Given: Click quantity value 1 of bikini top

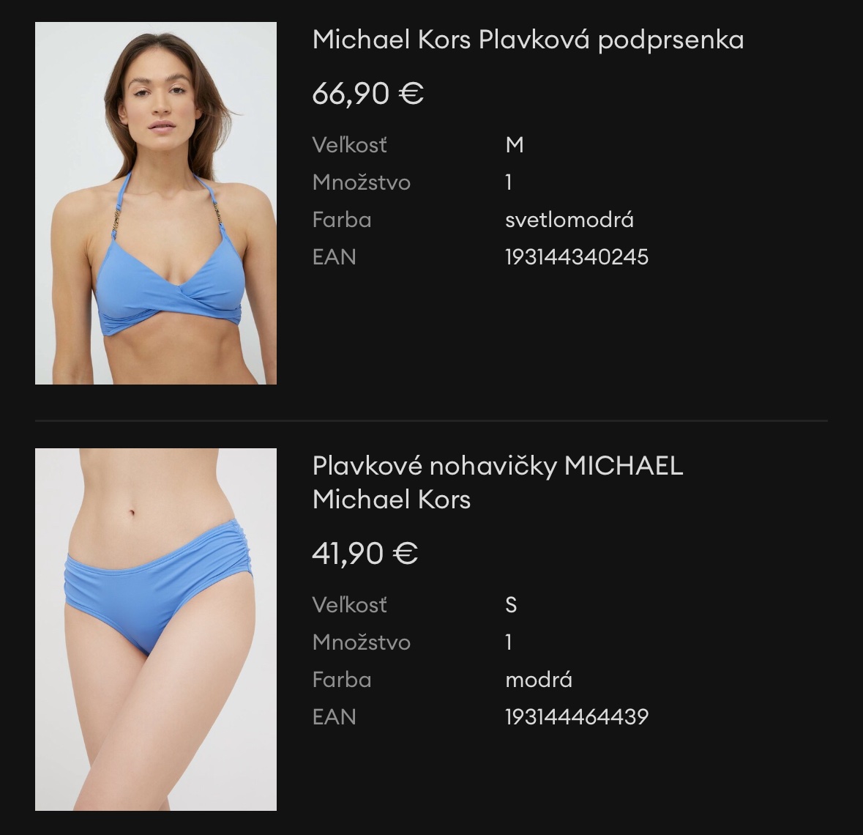Looking at the screenshot, I should 509,182.
